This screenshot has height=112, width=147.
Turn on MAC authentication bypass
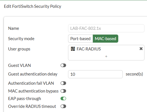[x=63, y=91]
